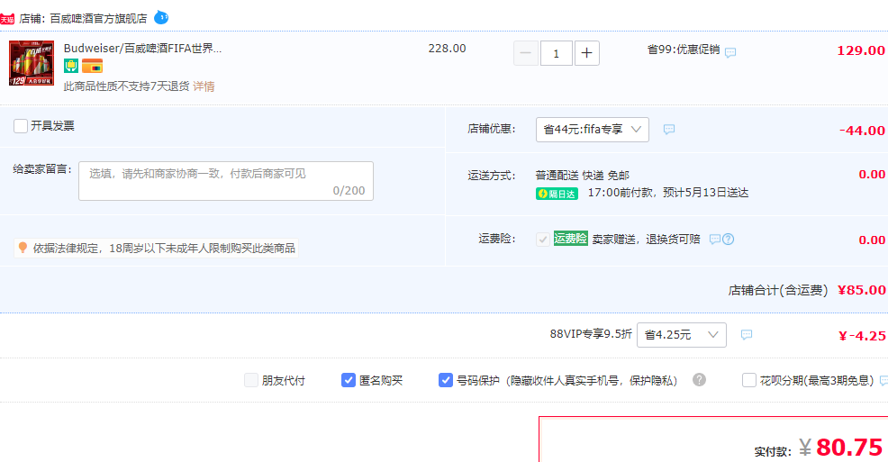Click gray help icon after 号码保护 description
Viewport: 888px width, 462px height.
point(700,380)
